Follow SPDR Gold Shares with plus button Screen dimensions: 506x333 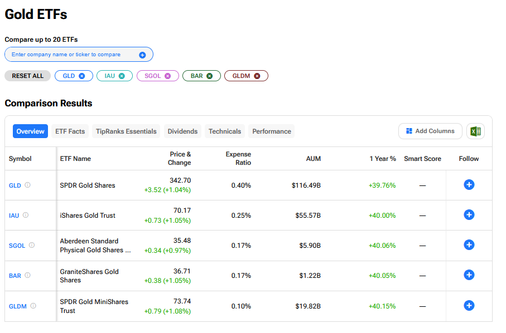point(469,184)
